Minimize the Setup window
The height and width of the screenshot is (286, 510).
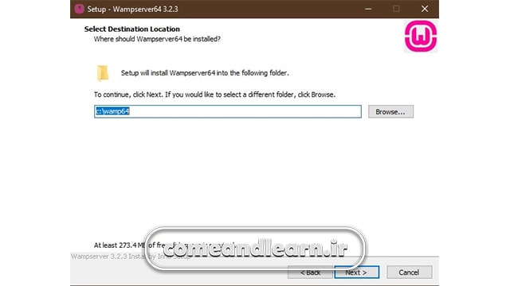click(x=368, y=9)
